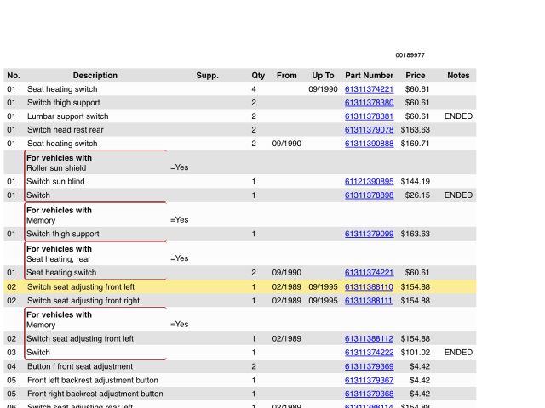The height and width of the screenshot is (408, 545).
Task: Click the Description column header
Action: tap(95, 76)
